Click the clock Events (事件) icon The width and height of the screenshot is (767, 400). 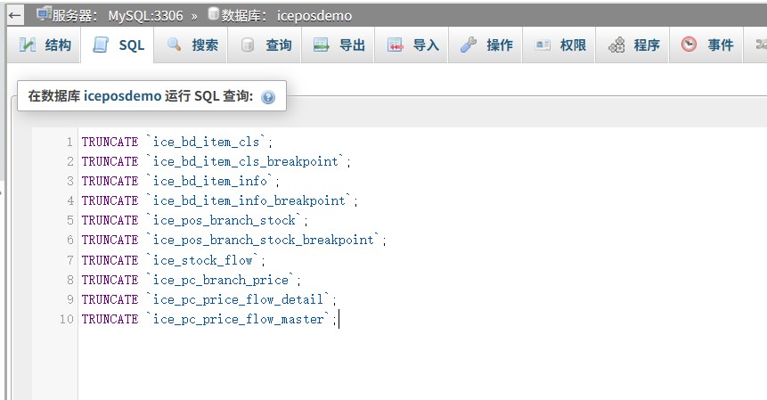[689, 45]
